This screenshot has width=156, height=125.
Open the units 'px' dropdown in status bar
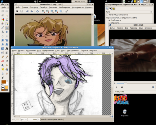click(x=24, y=120)
